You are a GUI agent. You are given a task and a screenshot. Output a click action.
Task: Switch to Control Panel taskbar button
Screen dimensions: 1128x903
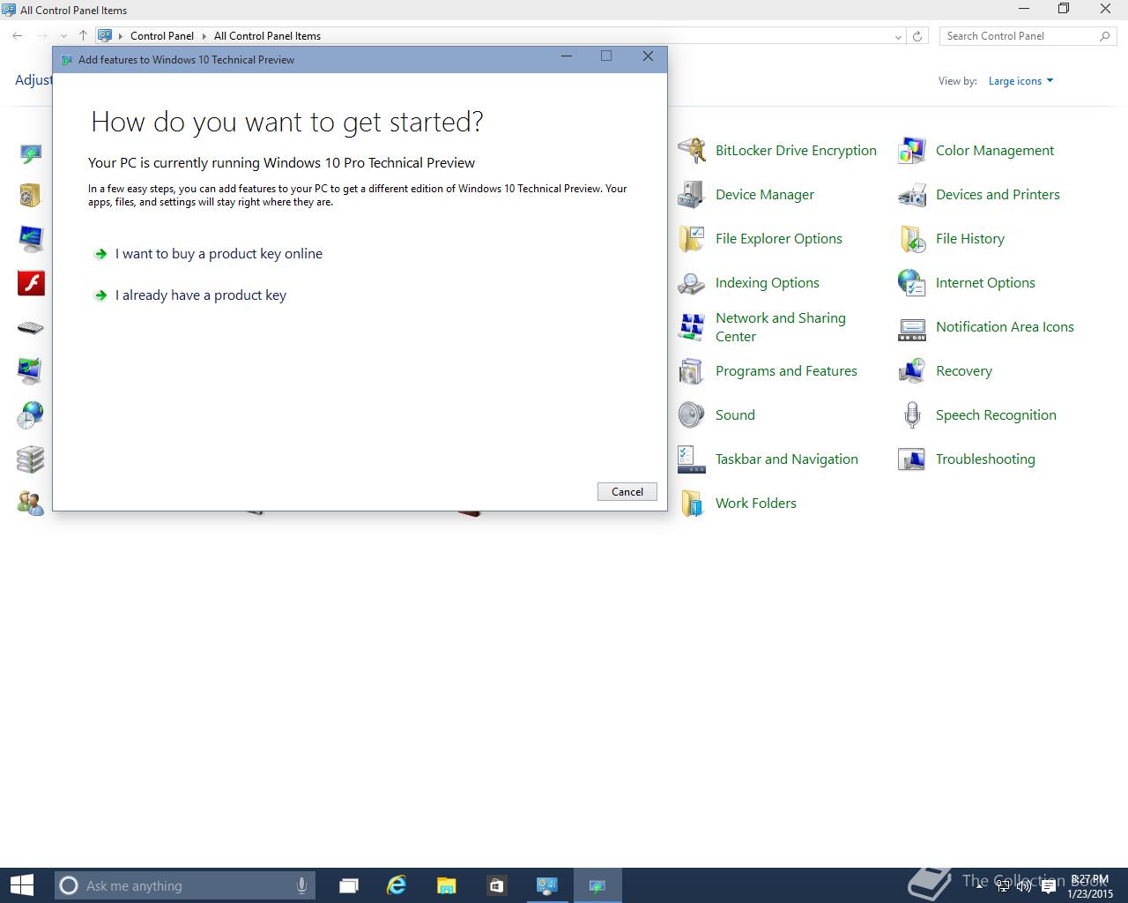547,885
